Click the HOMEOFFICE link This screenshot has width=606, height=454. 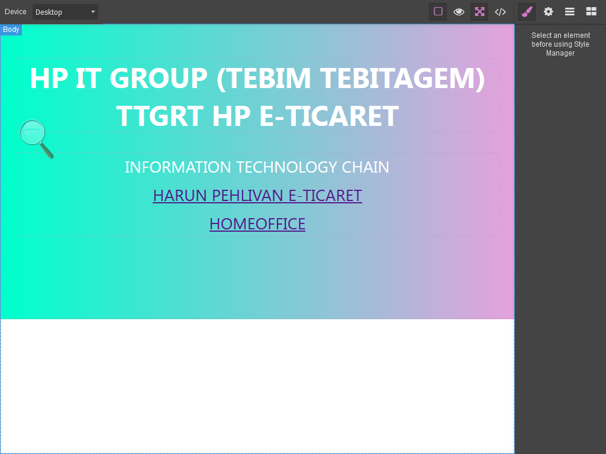tap(257, 224)
